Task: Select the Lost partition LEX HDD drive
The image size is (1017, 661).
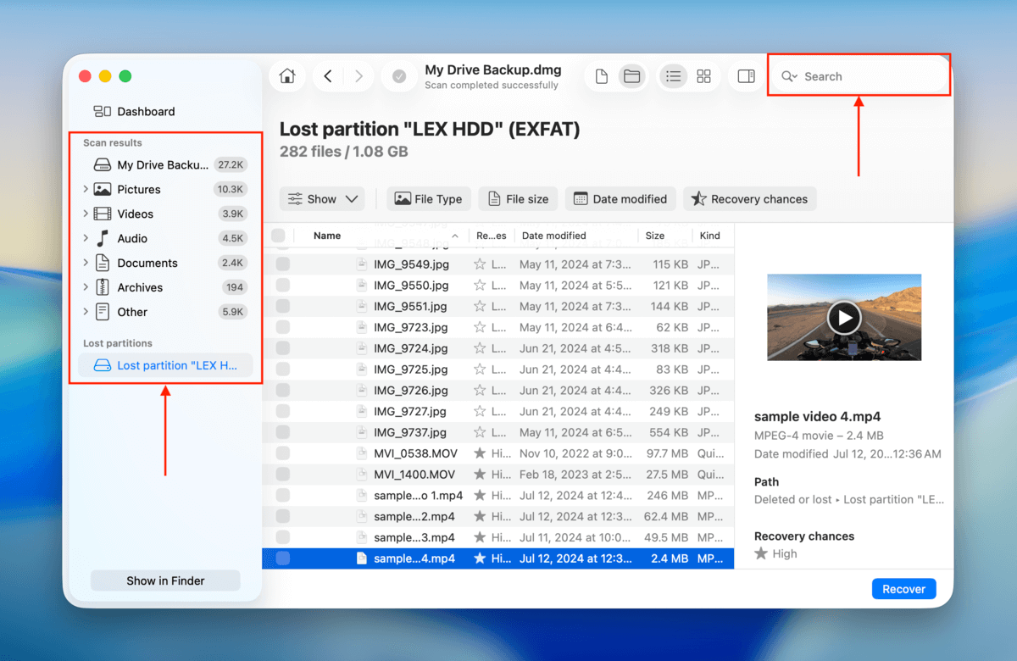Action: coord(165,365)
